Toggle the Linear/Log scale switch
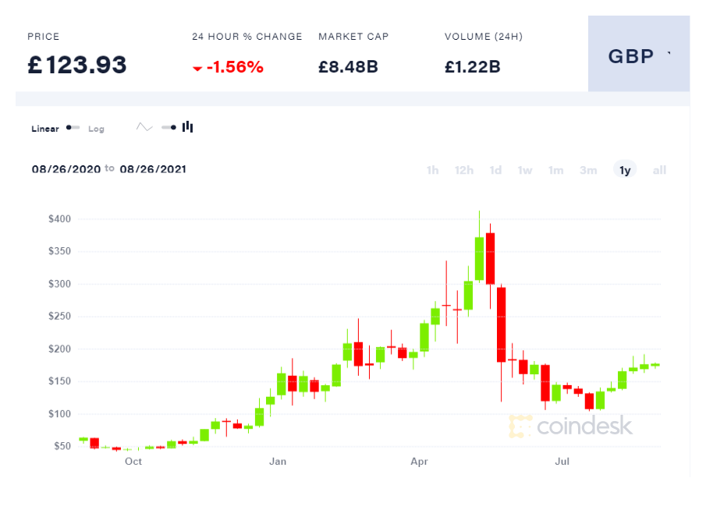 (x=73, y=128)
